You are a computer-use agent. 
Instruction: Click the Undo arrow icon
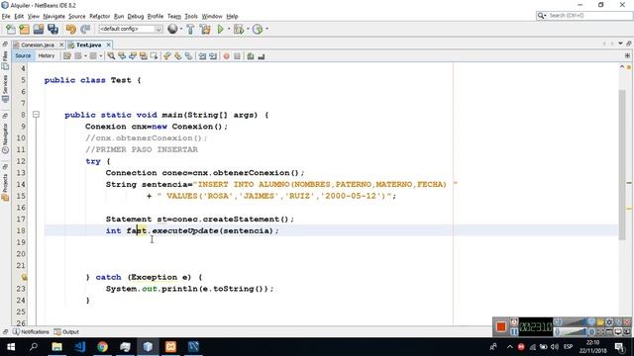coord(70,29)
